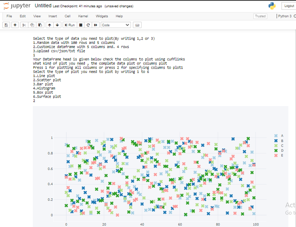Click the '4.Histogram' output line
Screen dimensions: 296x227
pyautogui.click(x=44, y=88)
